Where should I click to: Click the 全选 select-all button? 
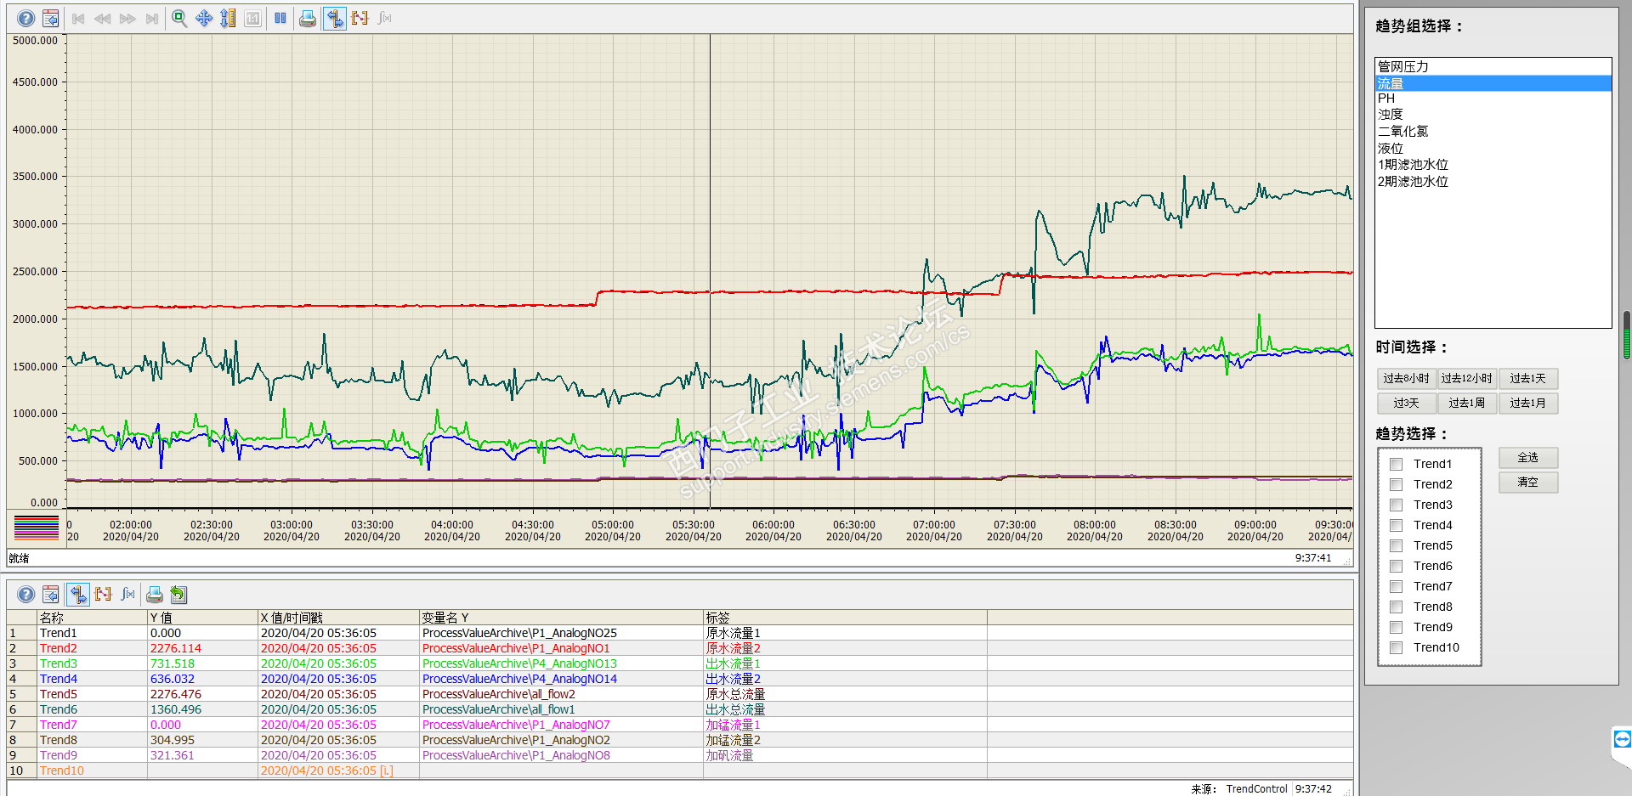(x=1528, y=458)
